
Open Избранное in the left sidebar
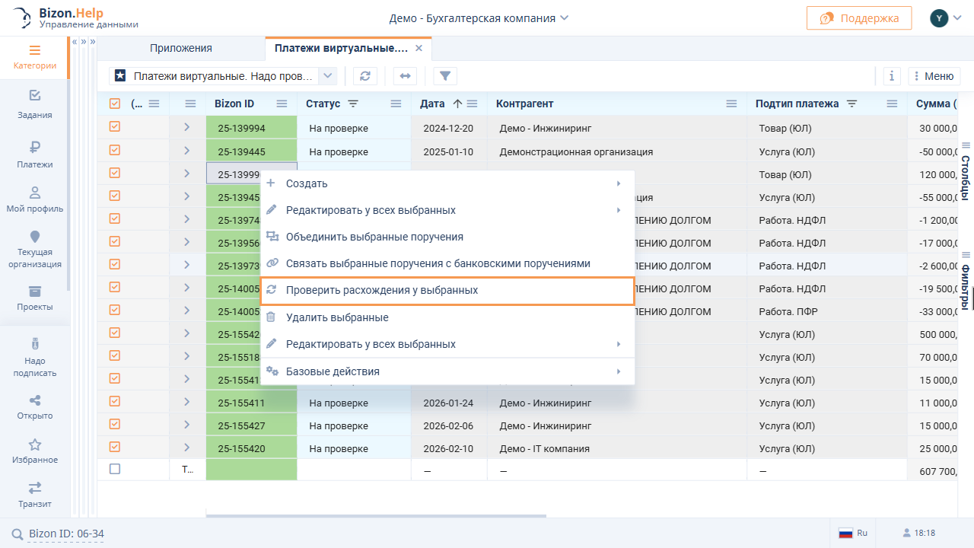[35, 451]
